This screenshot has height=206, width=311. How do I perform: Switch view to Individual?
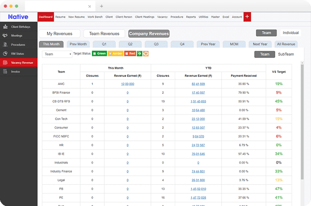click(x=290, y=33)
